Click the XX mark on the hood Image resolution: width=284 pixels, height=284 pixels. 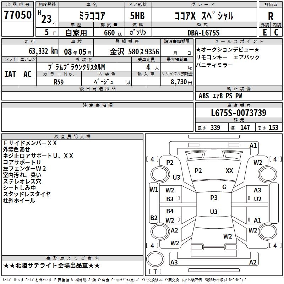[229, 171]
